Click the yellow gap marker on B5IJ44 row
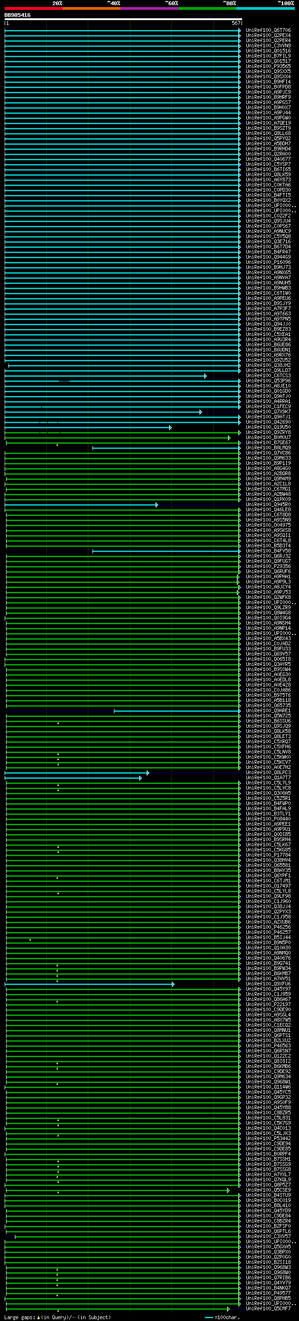The image size is (299, 1321). pyautogui.click(x=29, y=939)
